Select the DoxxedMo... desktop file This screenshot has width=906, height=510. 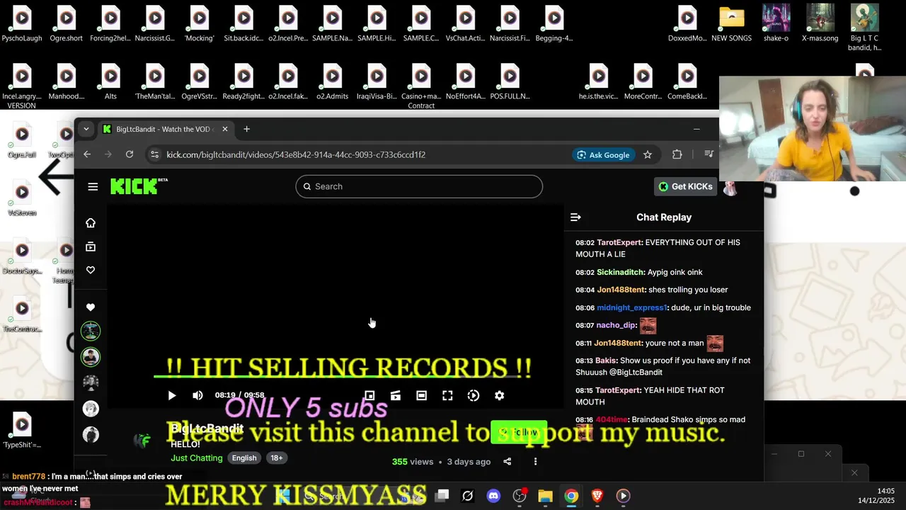tap(687, 23)
